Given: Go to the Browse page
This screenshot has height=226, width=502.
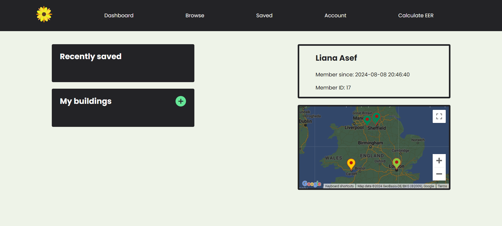Looking at the screenshot, I should 195,15.
